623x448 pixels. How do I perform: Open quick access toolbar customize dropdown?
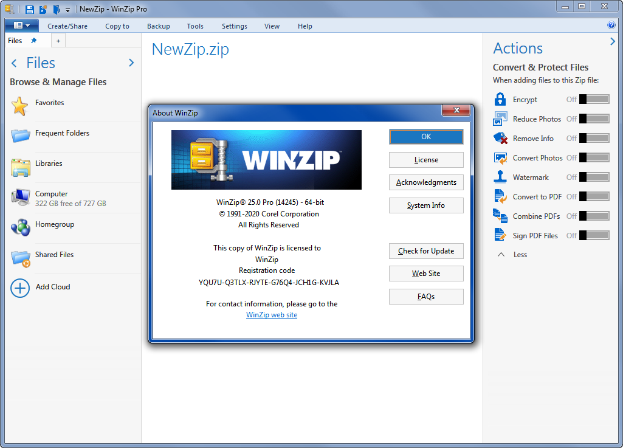pyautogui.click(x=67, y=10)
